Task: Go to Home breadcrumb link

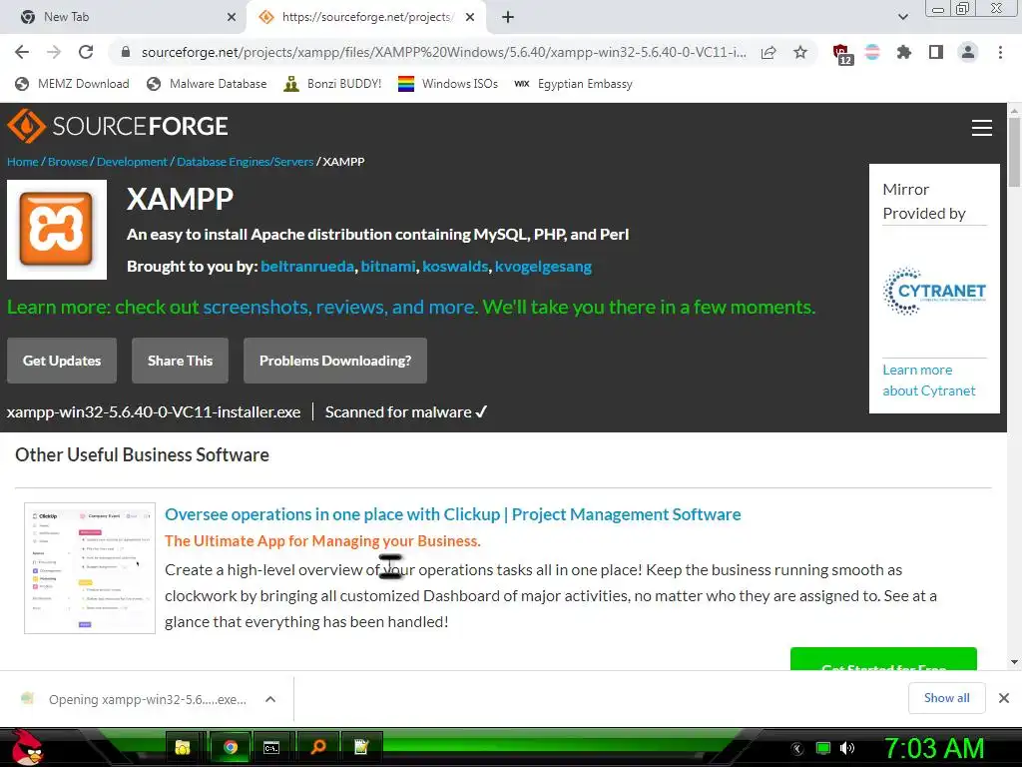Action: pyautogui.click(x=23, y=162)
